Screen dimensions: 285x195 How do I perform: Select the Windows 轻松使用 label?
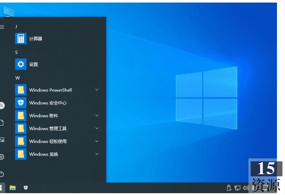(x=48, y=141)
